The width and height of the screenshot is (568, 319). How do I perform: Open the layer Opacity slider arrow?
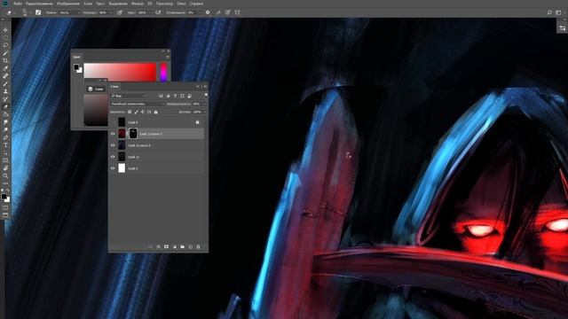pos(205,104)
